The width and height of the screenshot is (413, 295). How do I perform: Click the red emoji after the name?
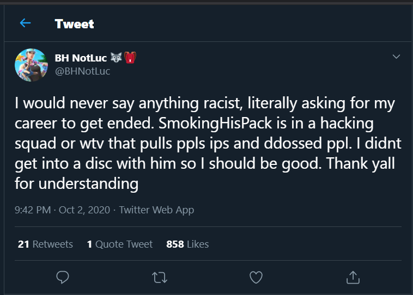pos(130,58)
